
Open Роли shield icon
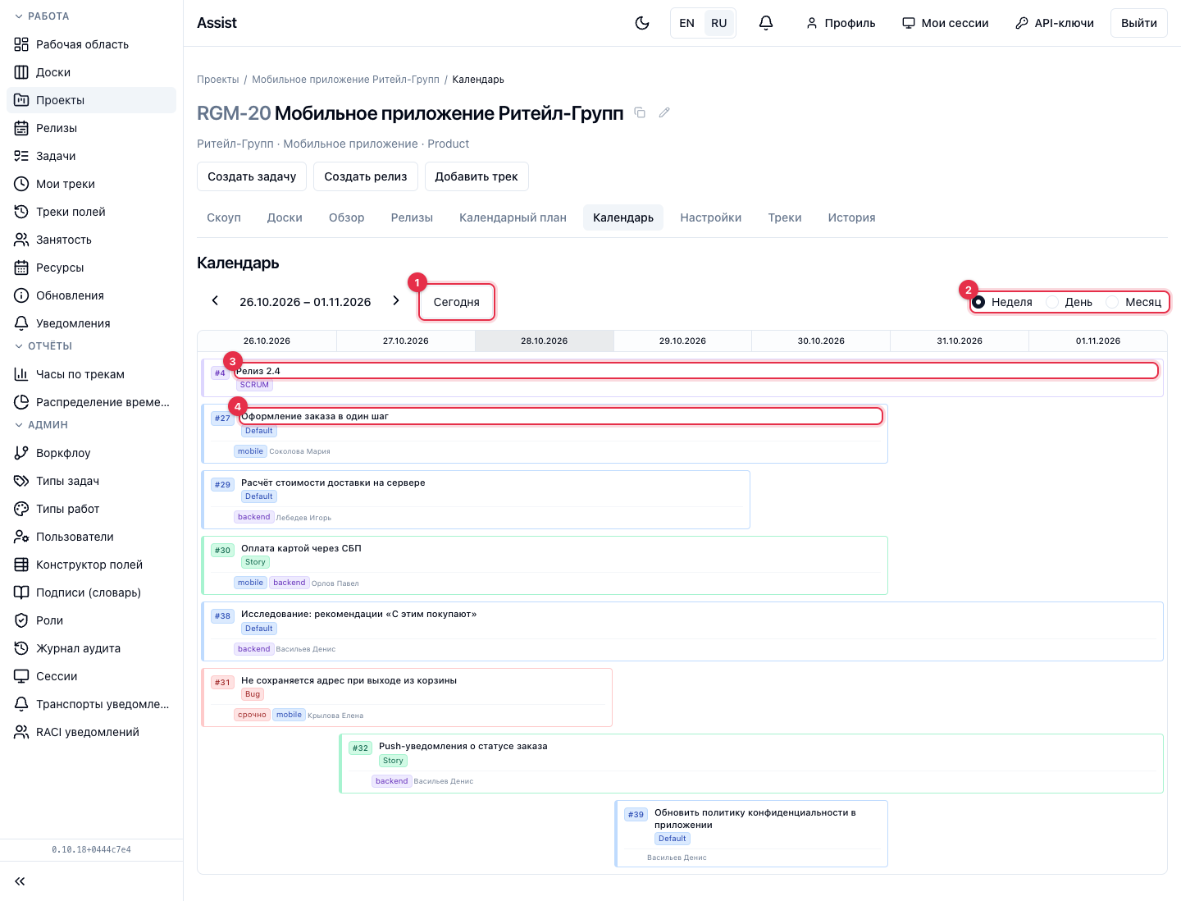click(21, 620)
